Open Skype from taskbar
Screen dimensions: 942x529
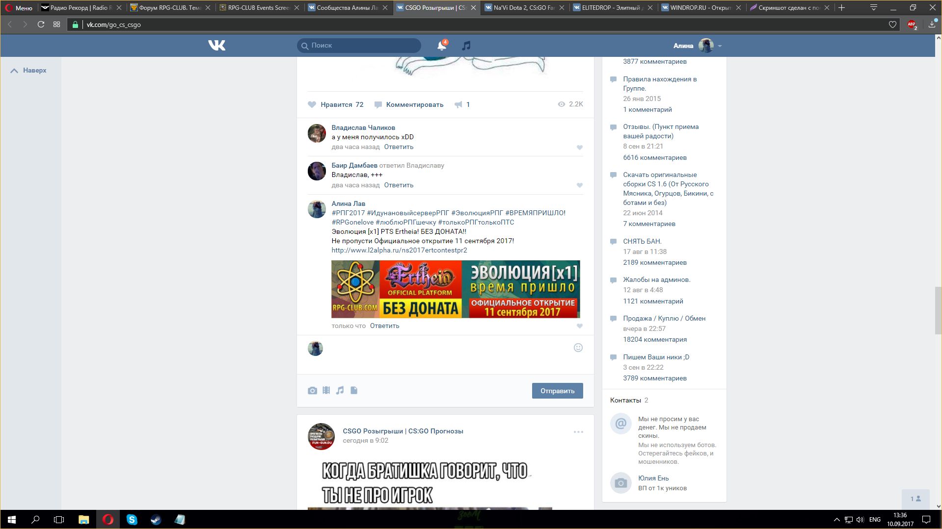(x=132, y=520)
